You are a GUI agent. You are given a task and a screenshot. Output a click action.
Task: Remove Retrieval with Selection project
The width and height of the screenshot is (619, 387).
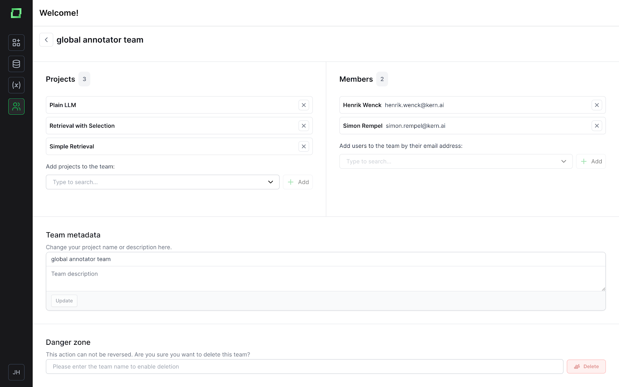coord(304,126)
